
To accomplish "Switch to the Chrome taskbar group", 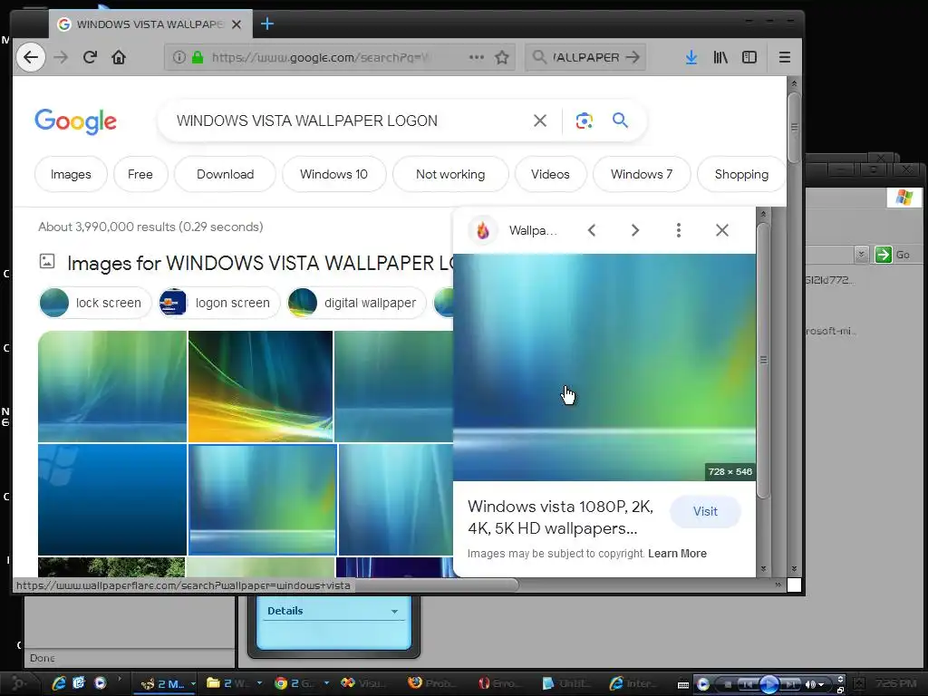I will pos(299,683).
